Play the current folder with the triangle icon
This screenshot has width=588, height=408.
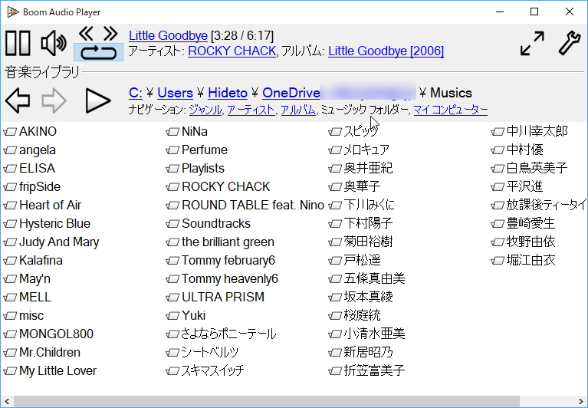(x=98, y=100)
